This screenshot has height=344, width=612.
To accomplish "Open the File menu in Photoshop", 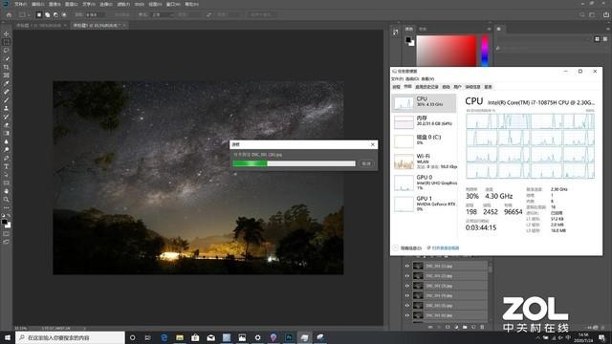I will click(21, 4).
